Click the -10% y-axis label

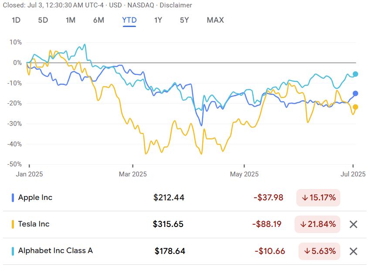[x=14, y=83]
